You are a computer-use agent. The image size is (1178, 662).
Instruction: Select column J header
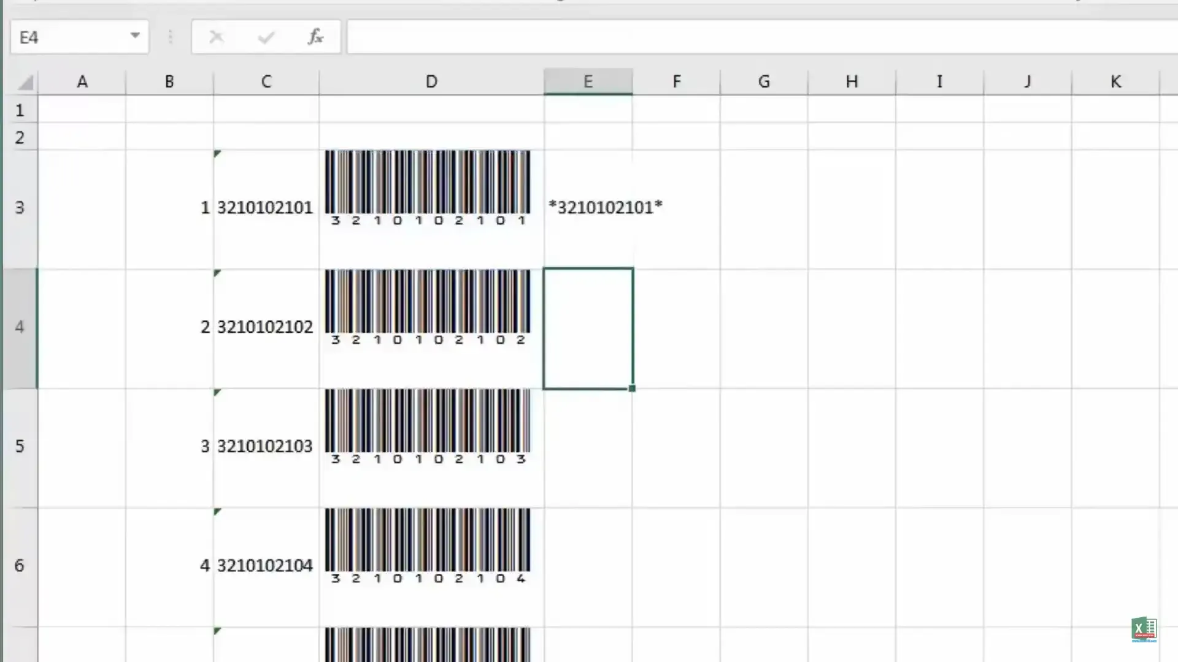[1028, 82]
